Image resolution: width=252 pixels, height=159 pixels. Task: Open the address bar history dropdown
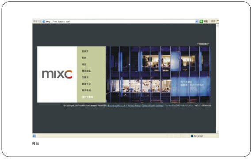click(197, 21)
